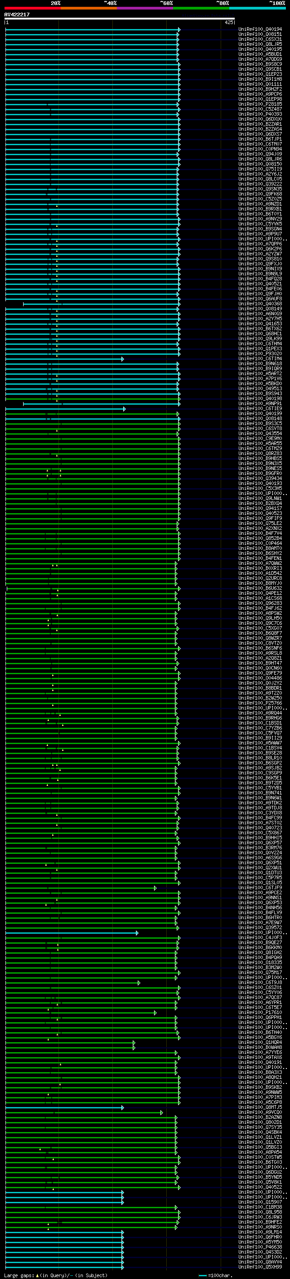290x1279 pixels.
Task: Click hit UniRef100_Q6DXU0
Action: 260,119
